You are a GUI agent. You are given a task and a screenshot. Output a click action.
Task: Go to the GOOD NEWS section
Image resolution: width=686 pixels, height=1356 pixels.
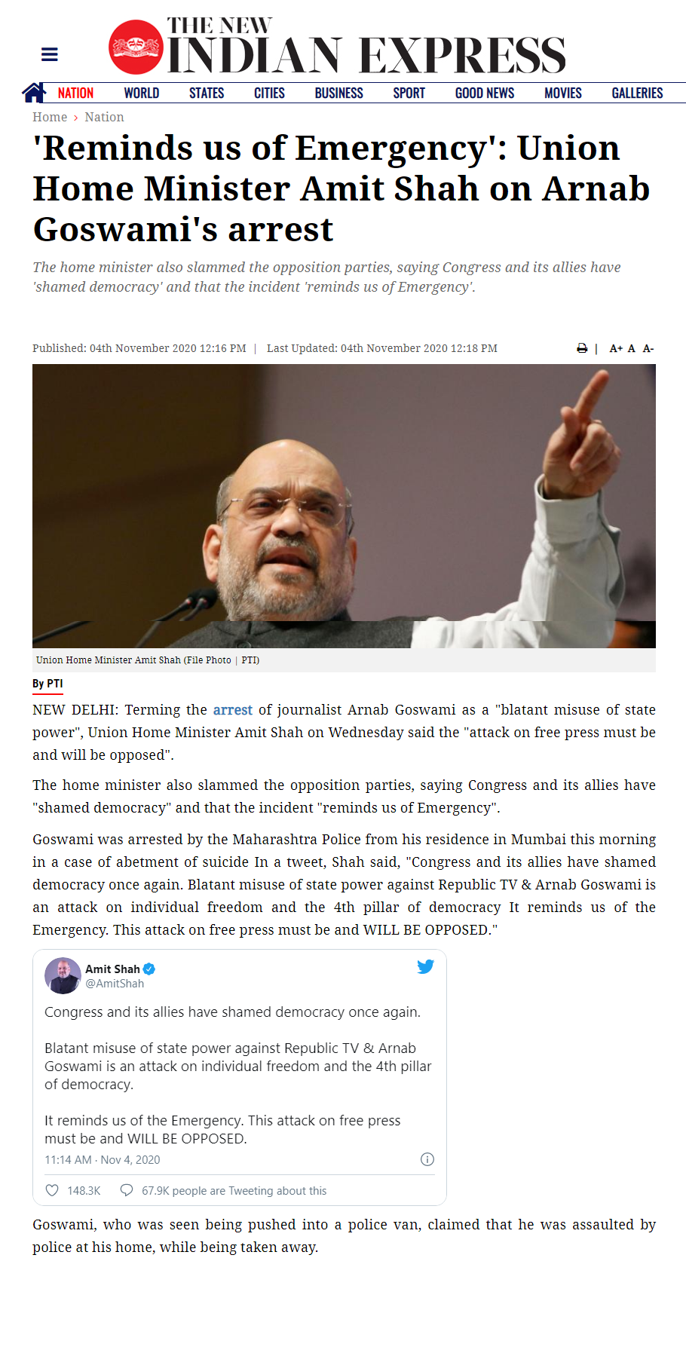(x=485, y=93)
